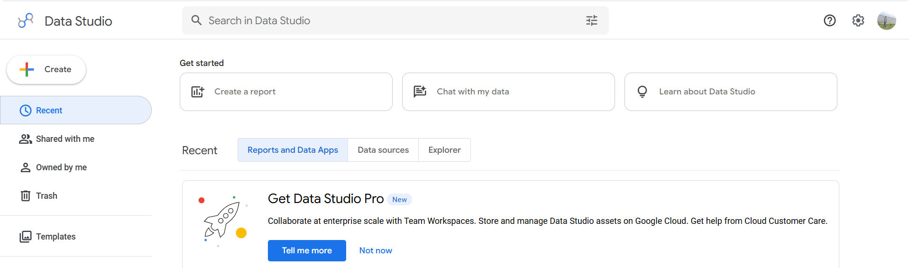This screenshot has height=268, width=909.
Task: Click the Tell me more button
Action: click(x=307, y=250)
